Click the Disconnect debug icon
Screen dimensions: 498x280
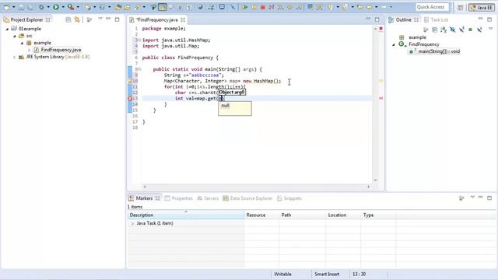[x=272, y=7]
